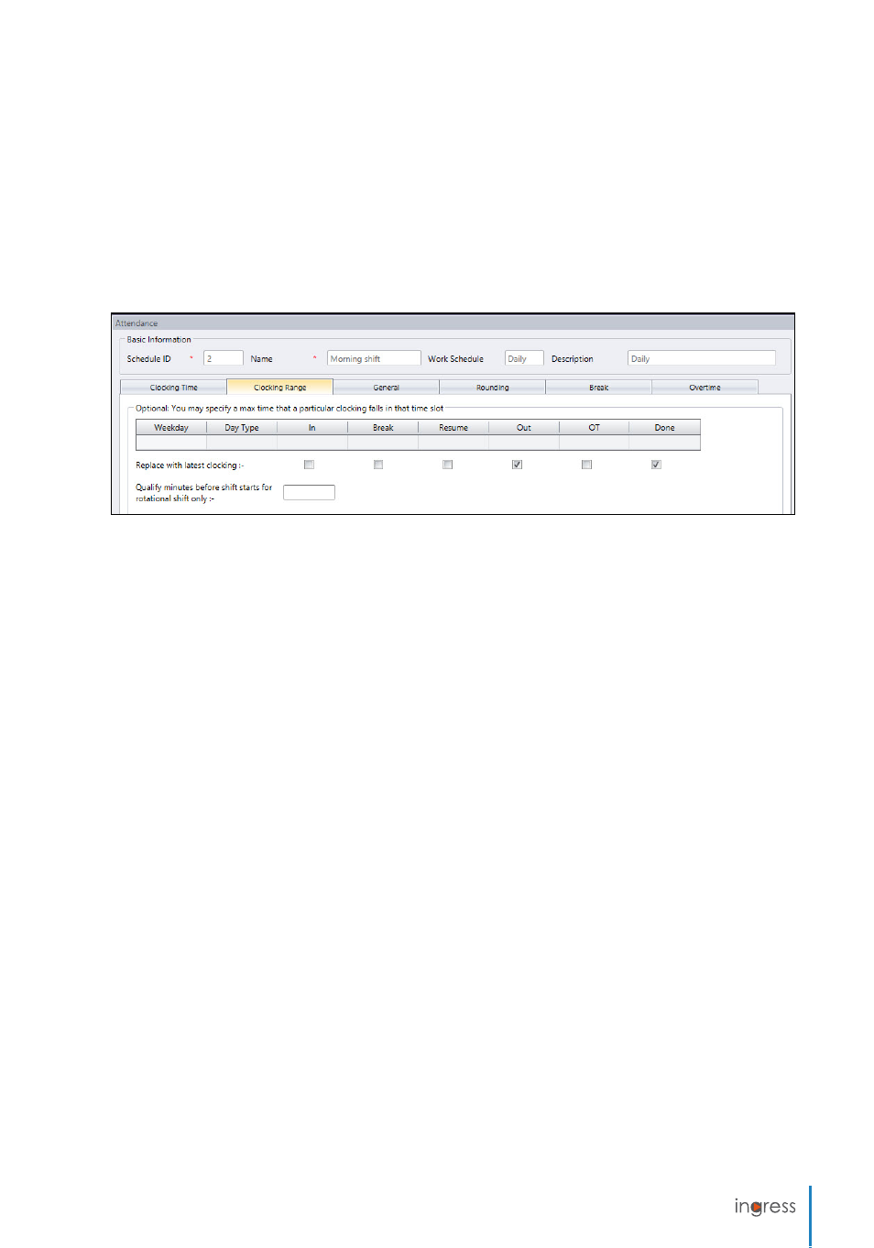874x1248 pixels.
Task: Click the Work Schedule field showing Daily
Action: (x=524, y=358)
